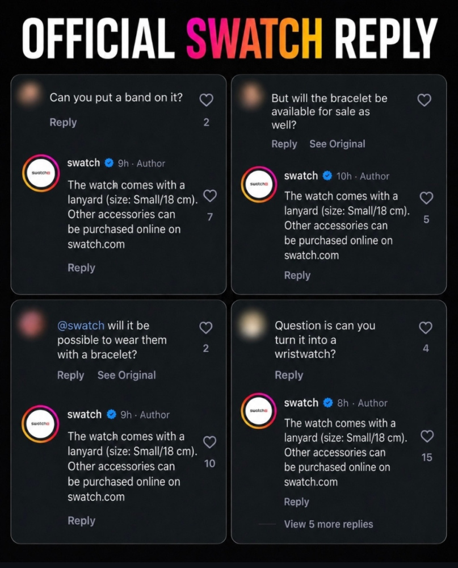The height and width of the screenshot is (568, 458).
Task: Reply to 'Question is can you turn it' comment
Action: pos(288,375)
